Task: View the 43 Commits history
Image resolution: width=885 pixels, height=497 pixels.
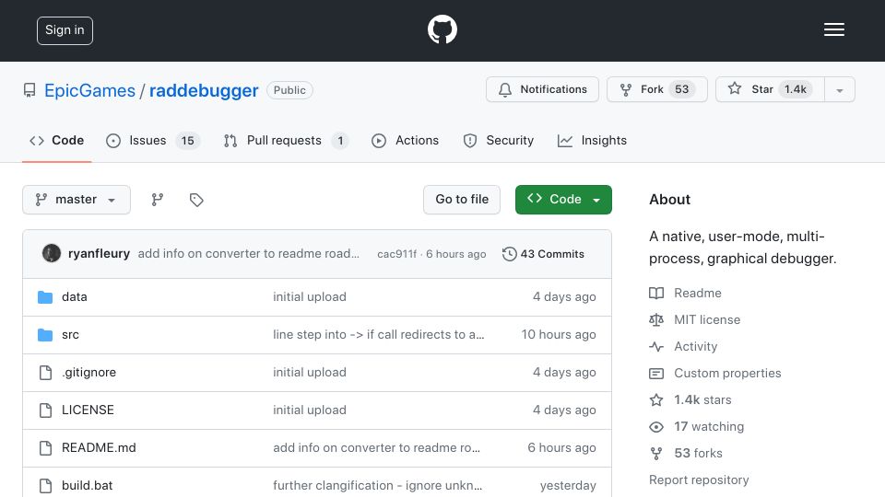Action: (x=543, y=254)
